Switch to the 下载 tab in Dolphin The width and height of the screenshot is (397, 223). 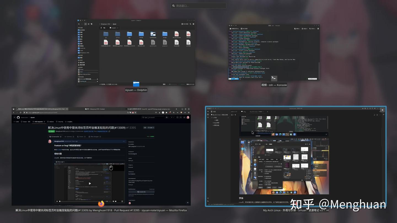coord(104,28)
